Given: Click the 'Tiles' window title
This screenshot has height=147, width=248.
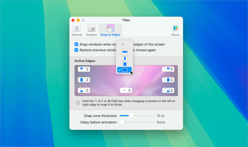Looking at the screenshot, I should tap(126, 20).
